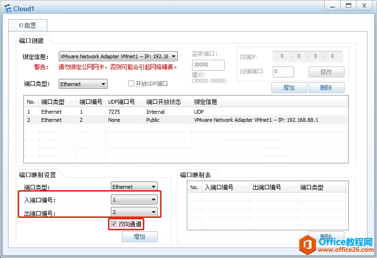Viewport: 377px width, 258px height.
Task: Open 端口类型 dropdown in 端口映射设置
Action: (x=134, y=187)
